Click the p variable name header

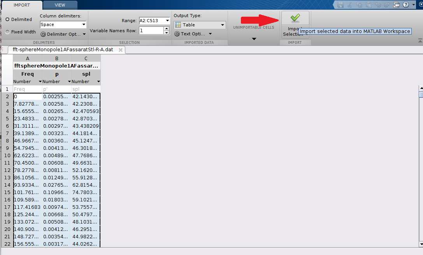point(57,74)
